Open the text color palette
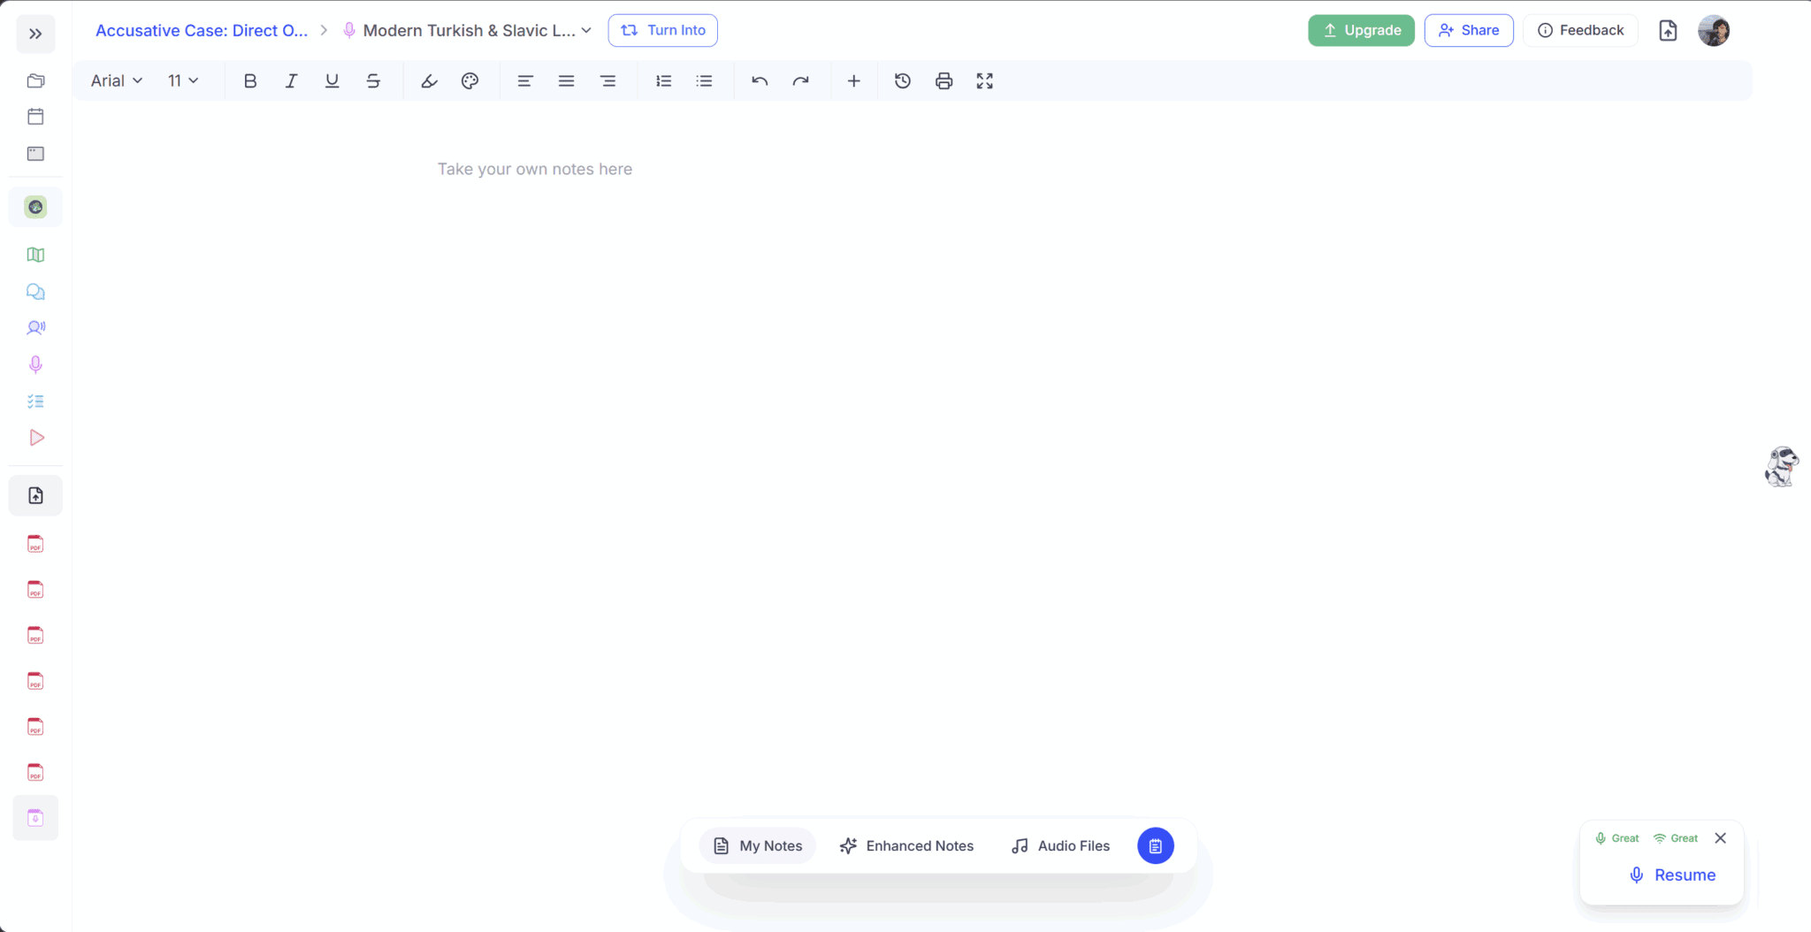The image size is (1811, 932). (x=470, y=81)
